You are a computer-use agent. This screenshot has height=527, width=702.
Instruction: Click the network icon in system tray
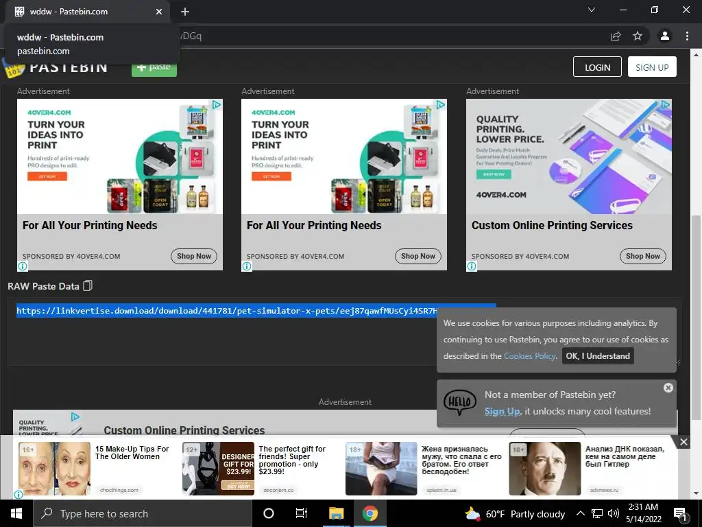pos(597,513)
